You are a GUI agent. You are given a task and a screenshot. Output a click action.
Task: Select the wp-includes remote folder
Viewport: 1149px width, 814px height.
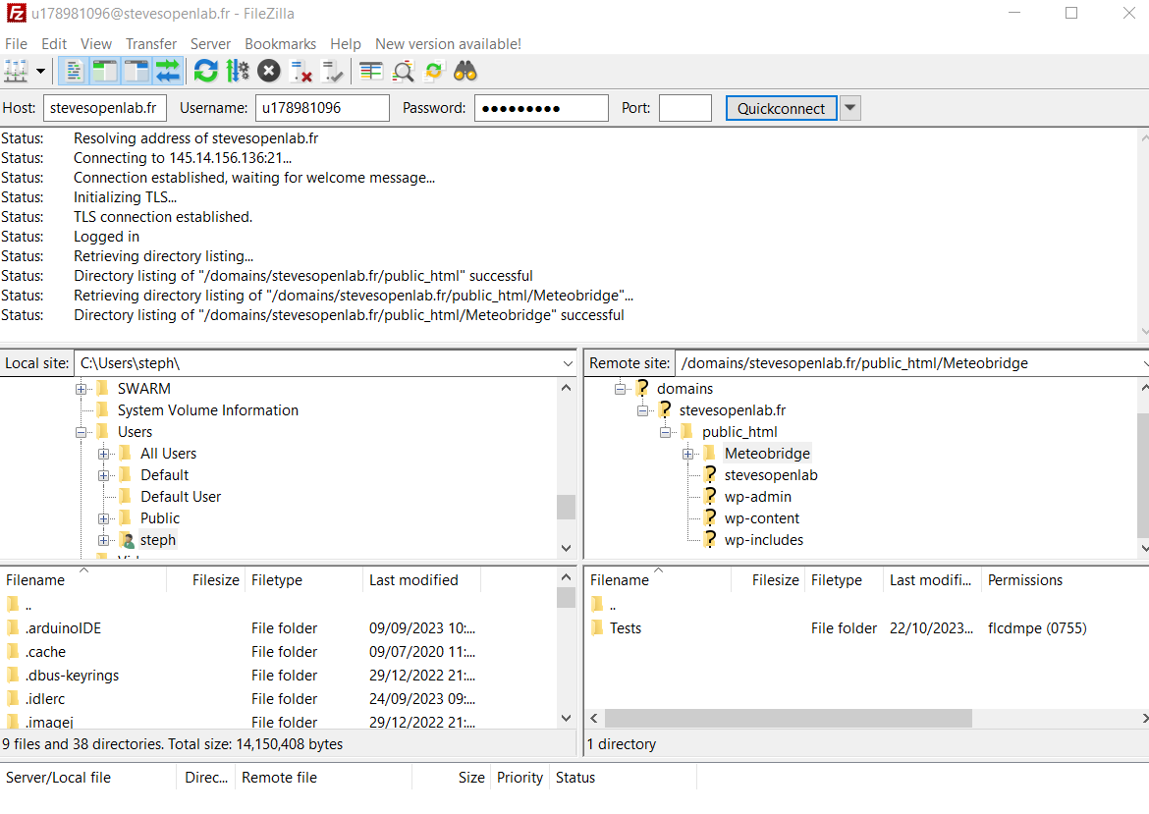pyautogui.click(x=764, y=540)
